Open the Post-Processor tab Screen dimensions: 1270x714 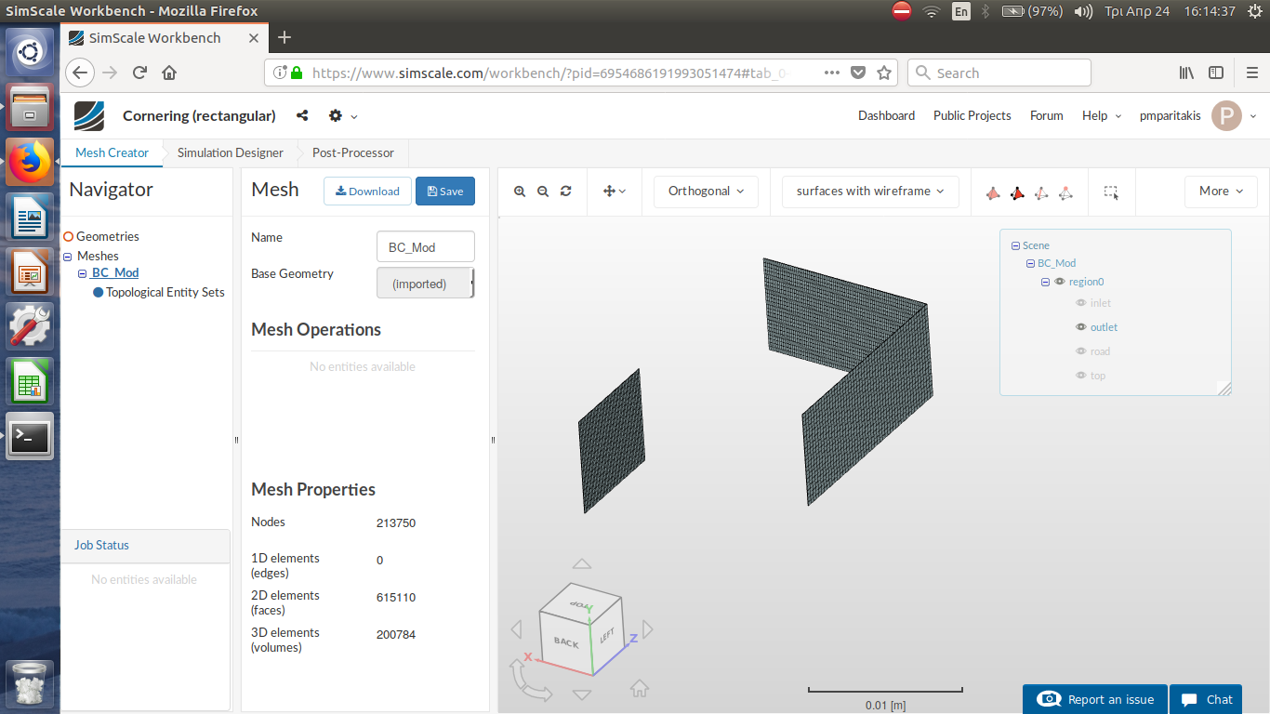point(351,152)
